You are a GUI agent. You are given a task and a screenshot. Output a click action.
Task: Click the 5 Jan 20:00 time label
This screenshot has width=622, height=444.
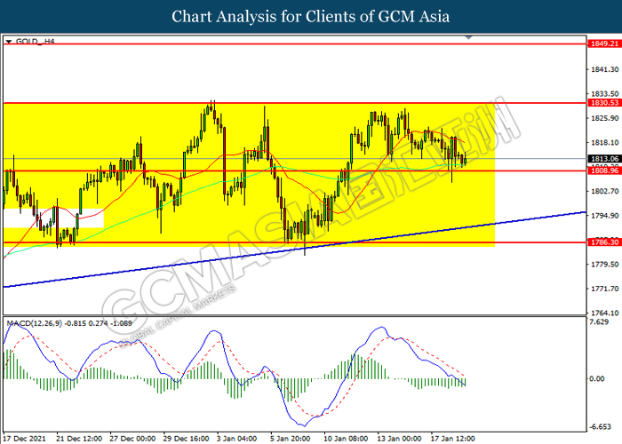(291, 439)
